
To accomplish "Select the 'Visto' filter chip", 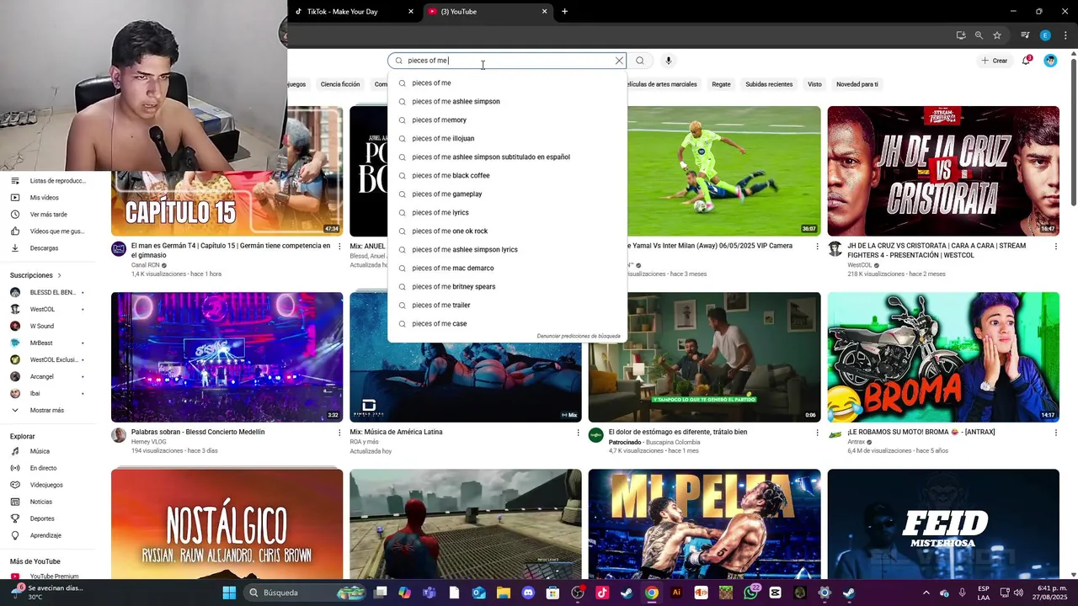I will coord(814,84).
